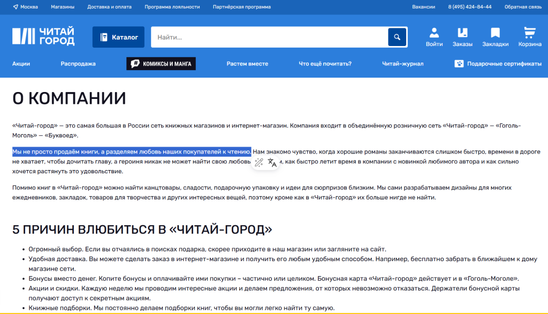The image size is (548, 314).
Task: Open the Корзина cart icon
Action: (x=530, y=37)
